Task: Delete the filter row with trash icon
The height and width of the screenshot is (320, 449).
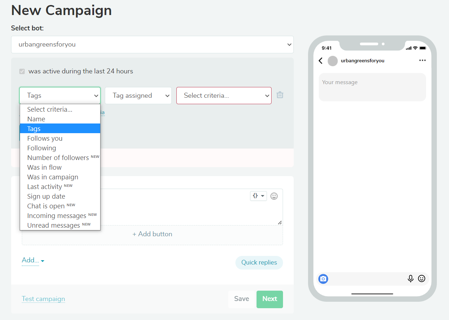Action: click(280, 95)
